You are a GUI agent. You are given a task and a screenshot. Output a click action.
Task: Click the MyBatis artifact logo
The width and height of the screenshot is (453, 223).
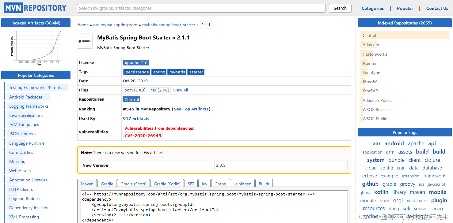coord(85,41)
